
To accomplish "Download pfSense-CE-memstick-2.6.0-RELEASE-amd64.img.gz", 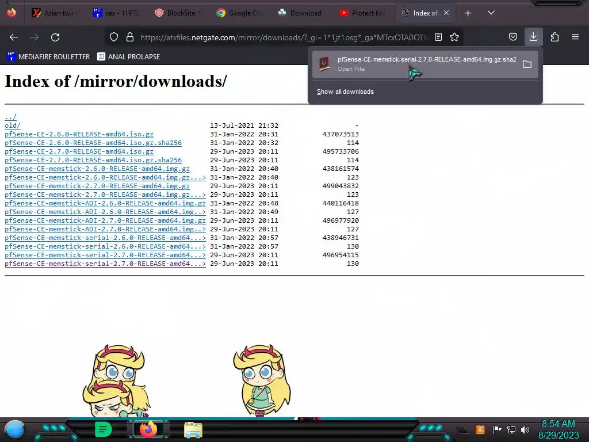I will (x=97, y=169).
